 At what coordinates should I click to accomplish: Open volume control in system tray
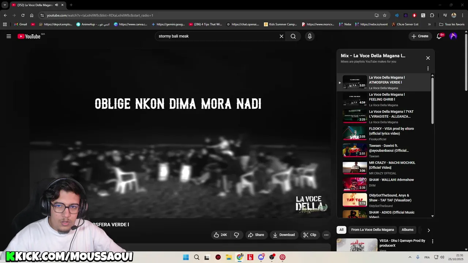point(442,257)
